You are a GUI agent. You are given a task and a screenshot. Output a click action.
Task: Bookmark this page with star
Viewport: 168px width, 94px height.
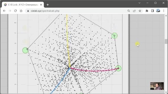coord(140,11)
